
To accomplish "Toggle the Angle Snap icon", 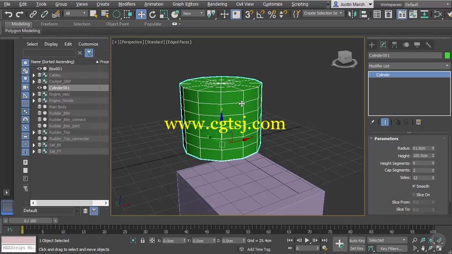I will pyautogui.click(x=260, y=14).
